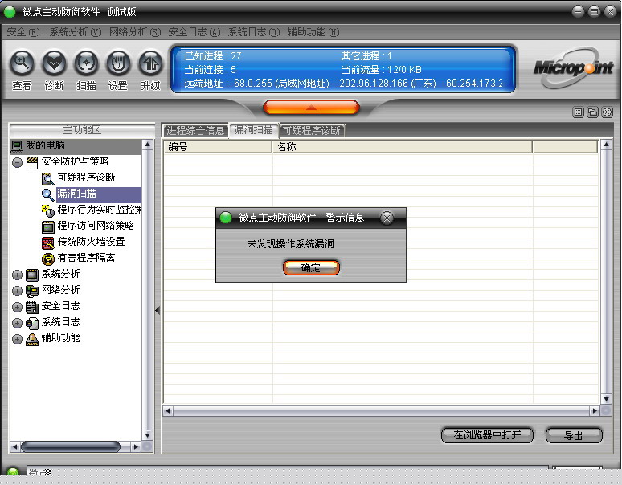Viewport: 622px width, 485px height.
Task: Click the 传统防火墙设置 brick wall icon
Action: pos(47,243)
